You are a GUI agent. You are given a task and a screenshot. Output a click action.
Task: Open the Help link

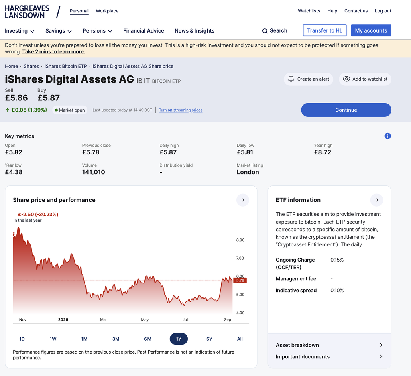[332, 11]
